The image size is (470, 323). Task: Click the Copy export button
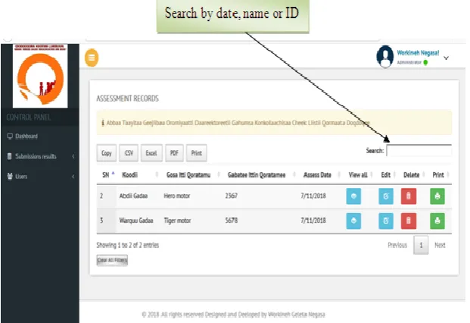107,153
